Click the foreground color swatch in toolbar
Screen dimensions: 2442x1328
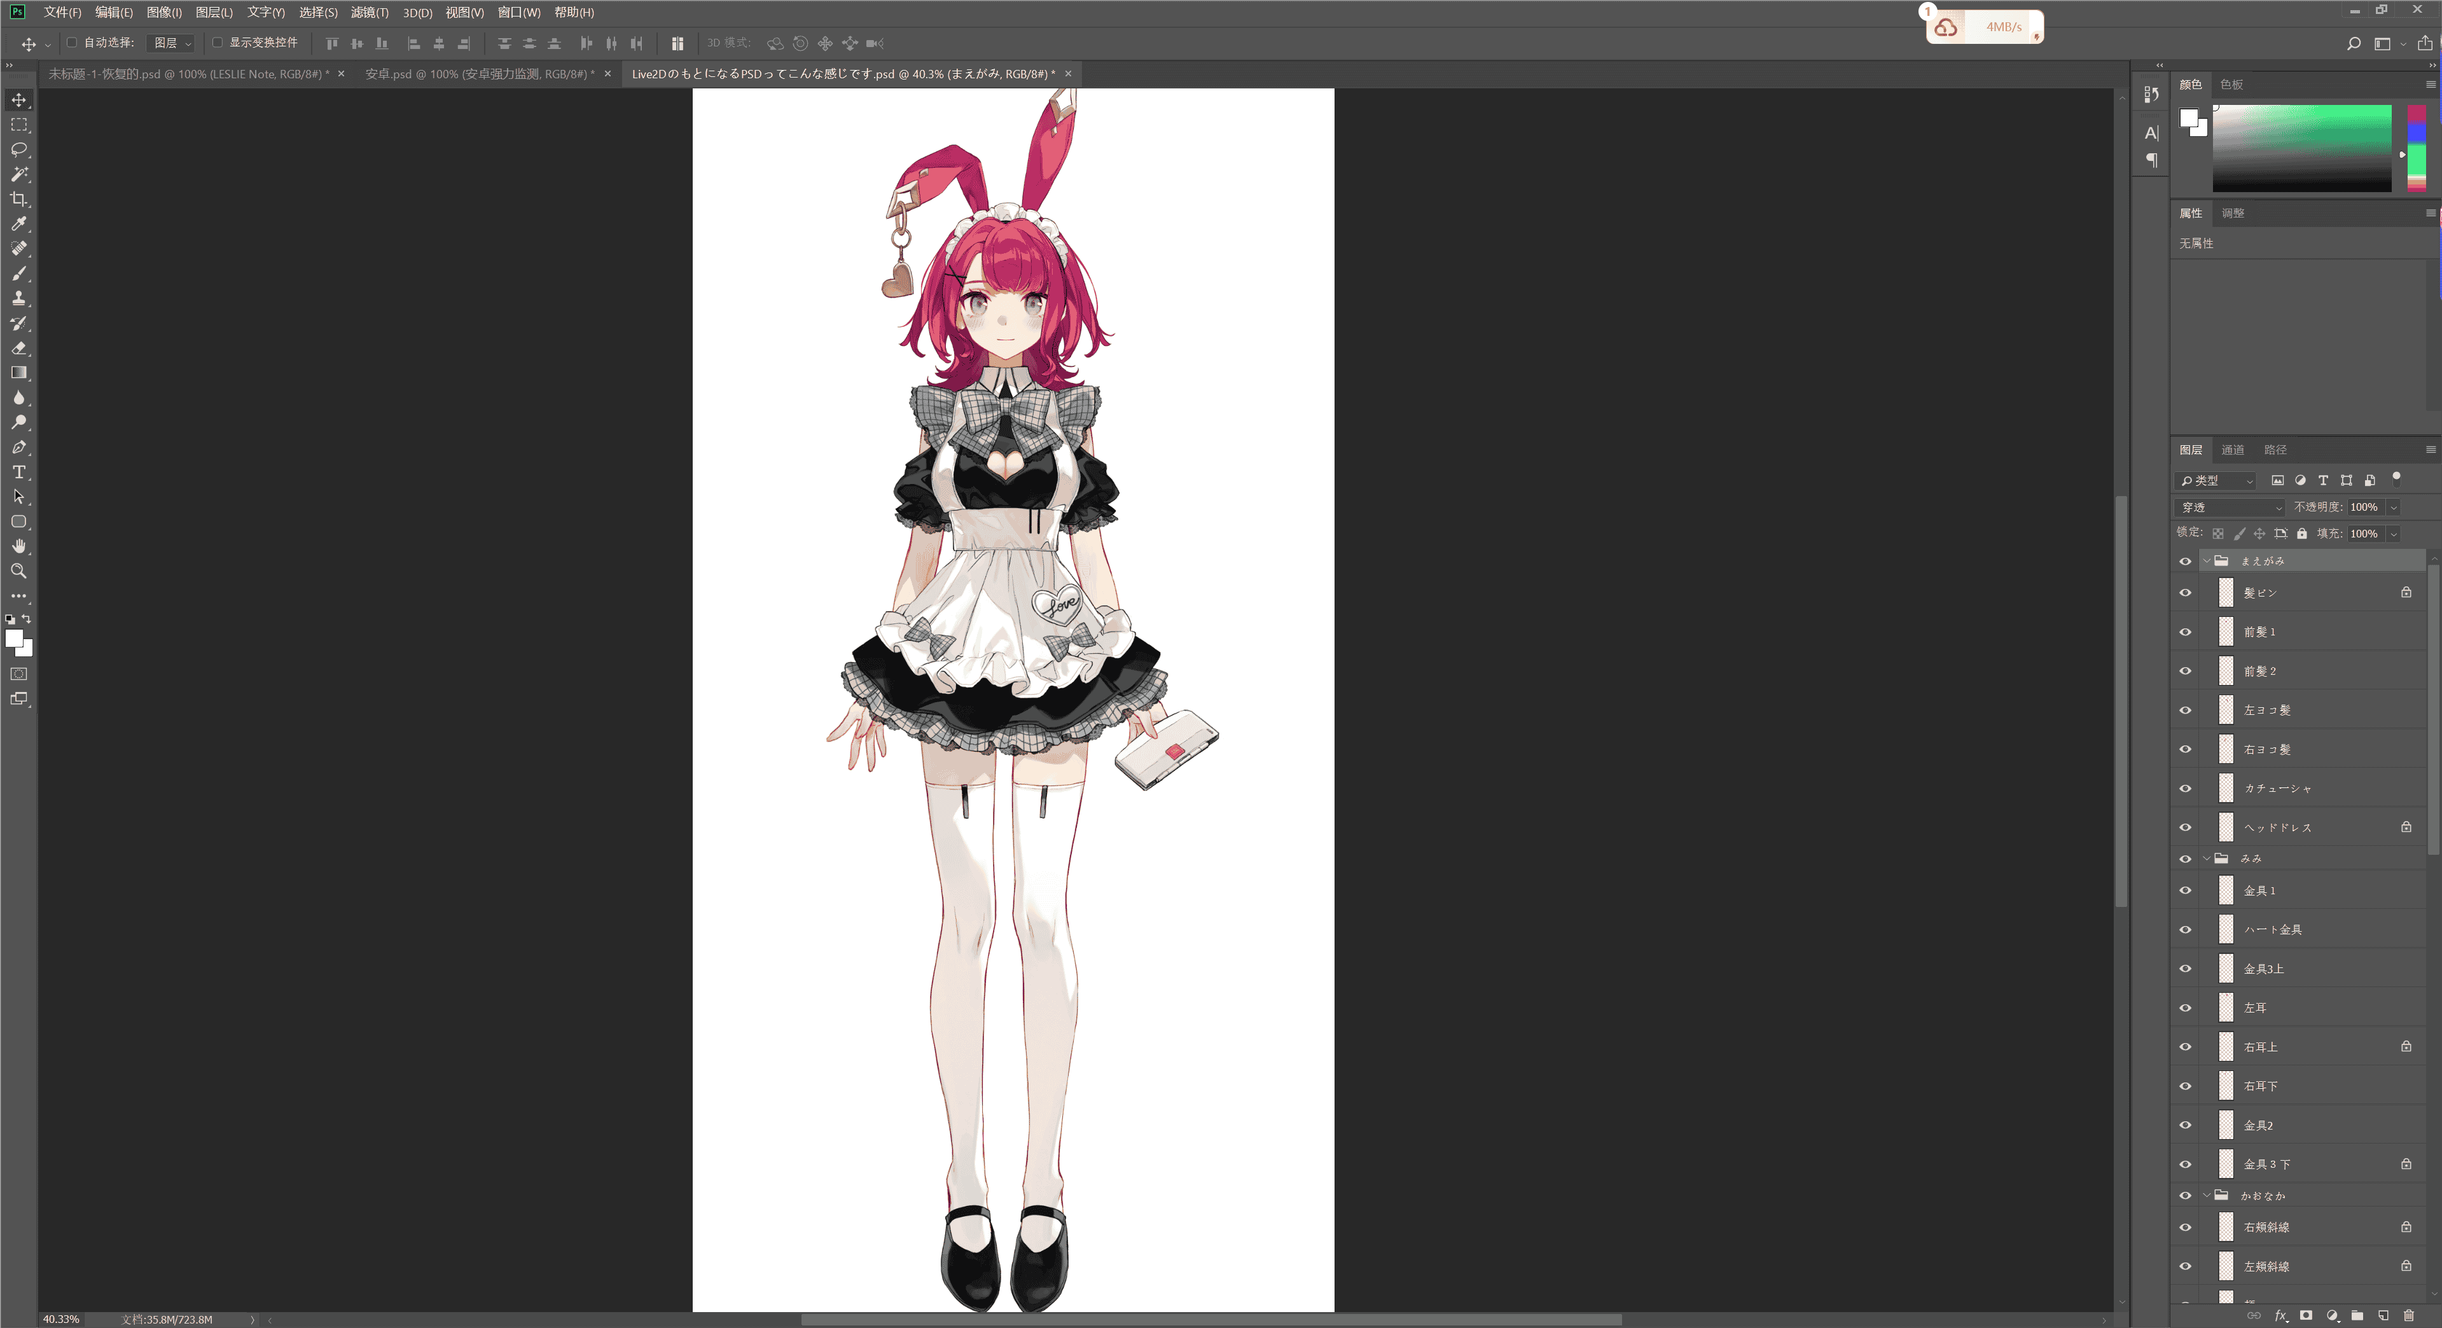coord(14,639)
